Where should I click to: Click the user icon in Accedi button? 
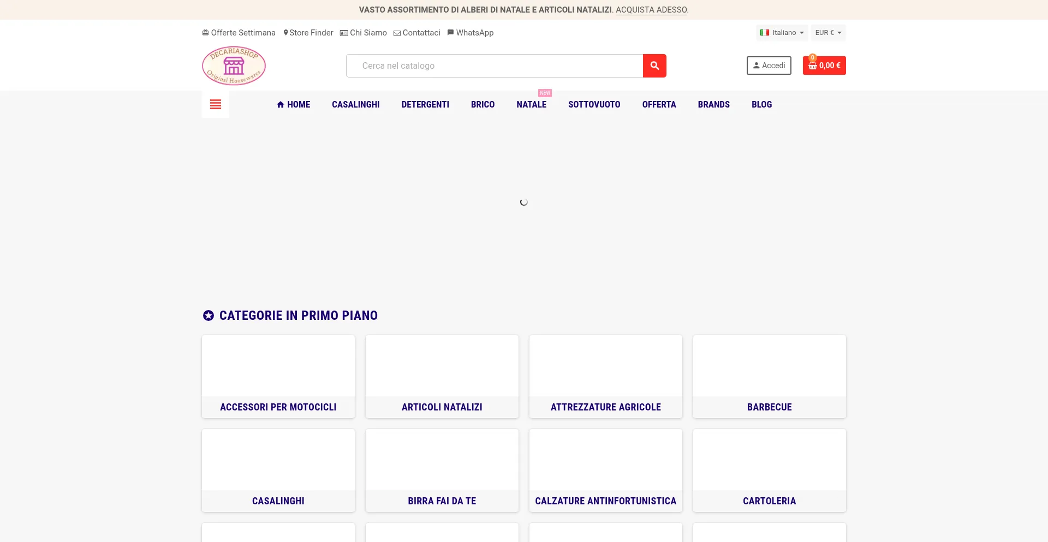tap(757, 65)
